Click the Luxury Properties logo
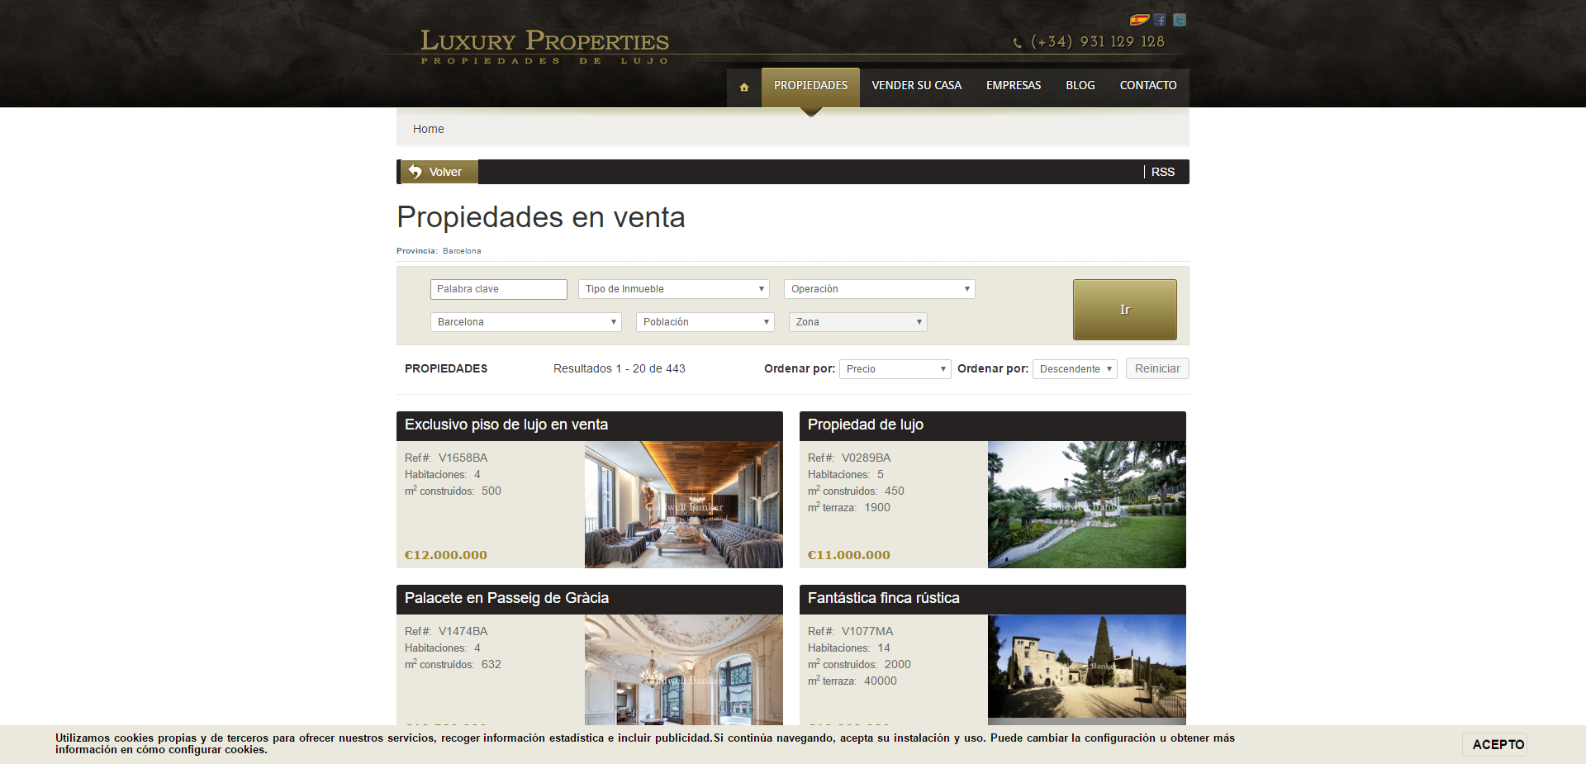The width and height of the screenshot is (1586, 764). [x=544, y=46]
